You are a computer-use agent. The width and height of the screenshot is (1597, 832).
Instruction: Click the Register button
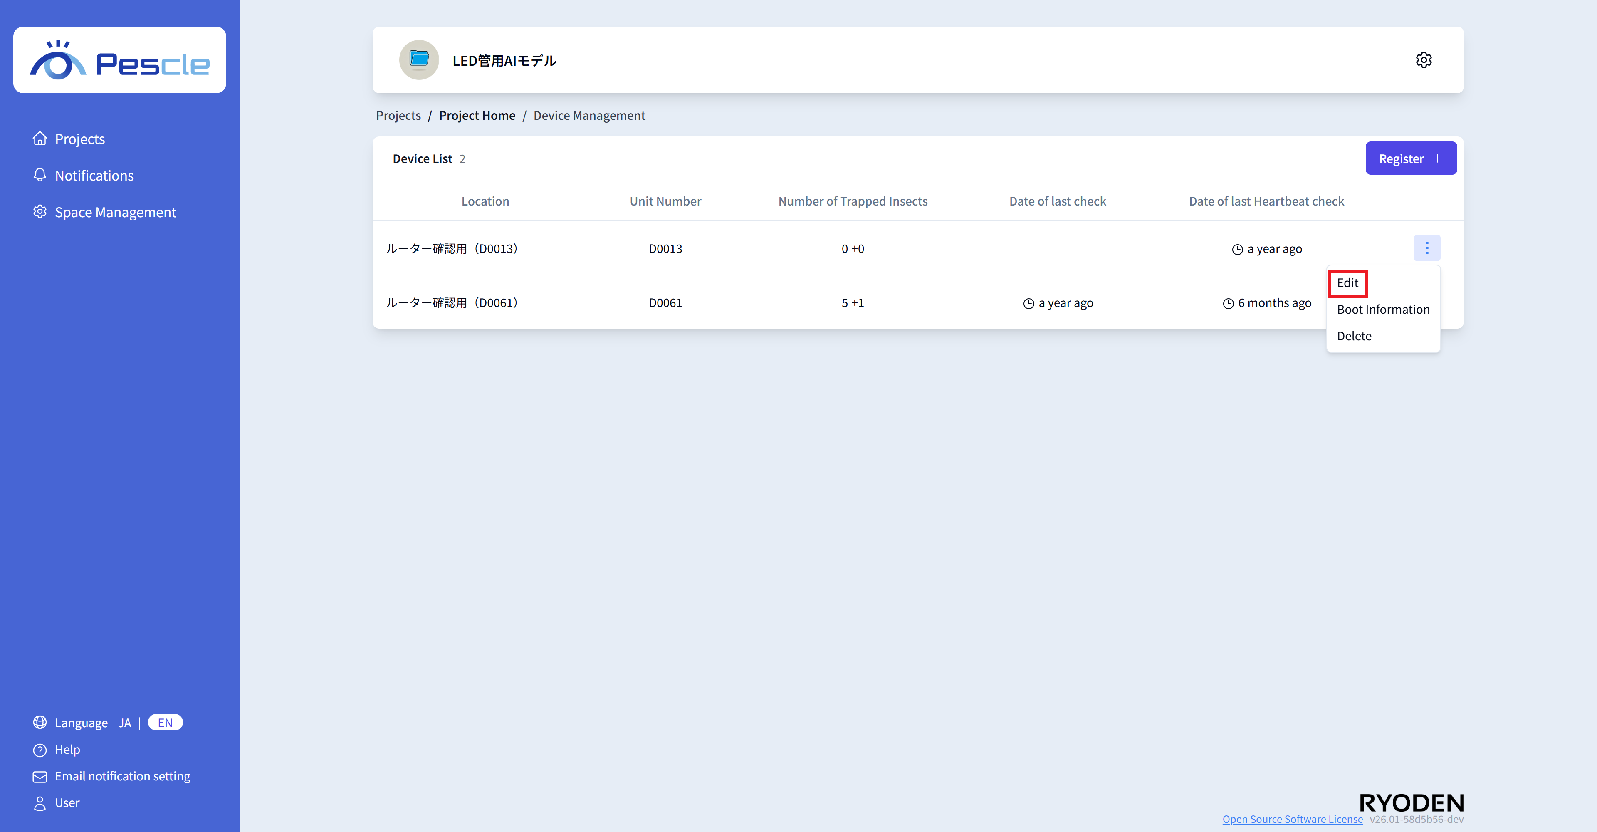point(1410,159)
